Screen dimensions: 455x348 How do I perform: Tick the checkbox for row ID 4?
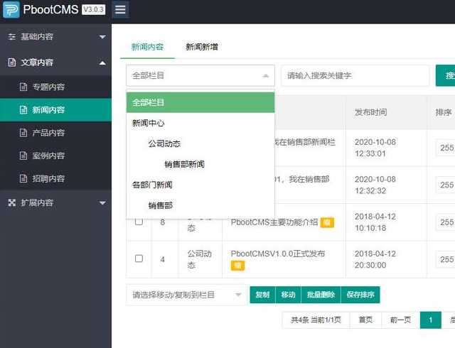click(139, 259)
